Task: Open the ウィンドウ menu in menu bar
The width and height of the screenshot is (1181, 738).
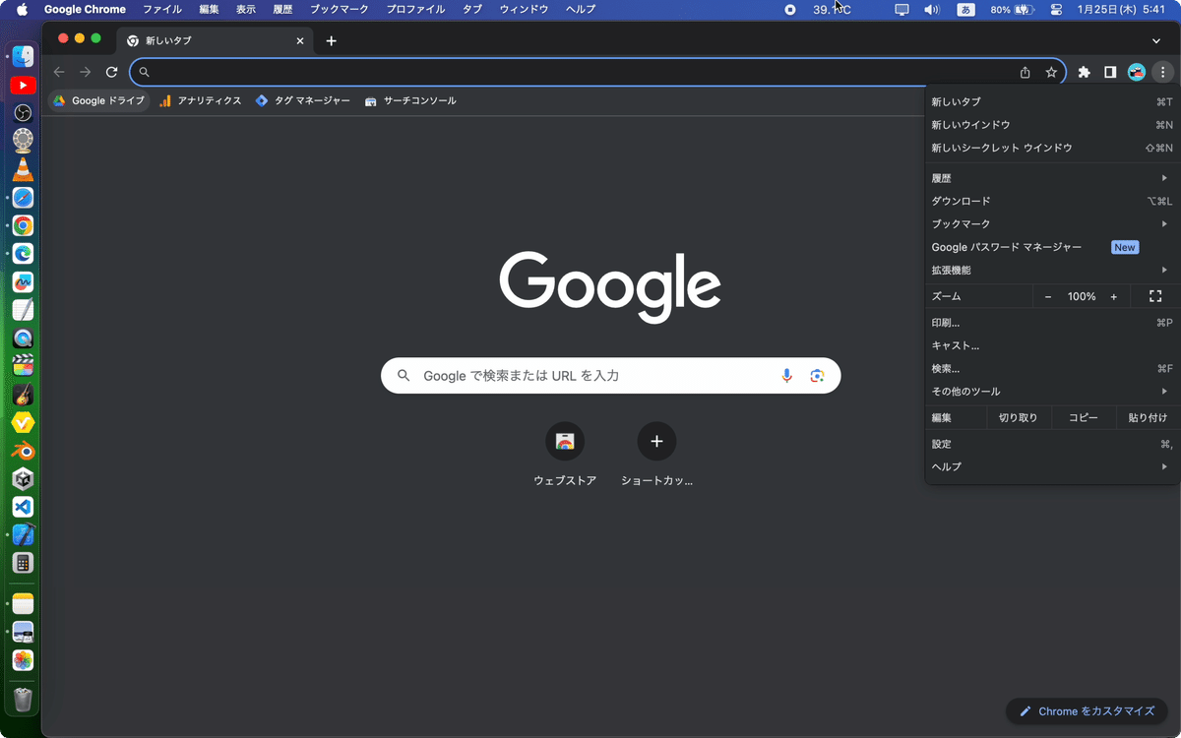Action: [524, 9]
